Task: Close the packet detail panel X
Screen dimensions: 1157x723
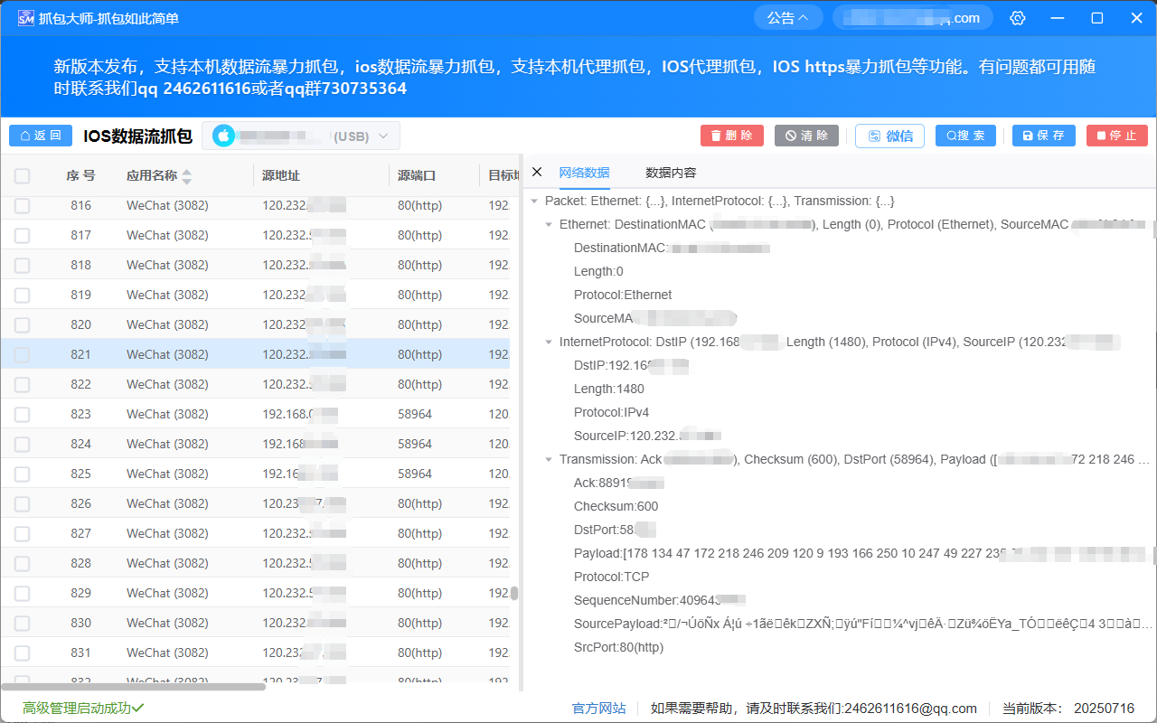Action: [537, 172]
